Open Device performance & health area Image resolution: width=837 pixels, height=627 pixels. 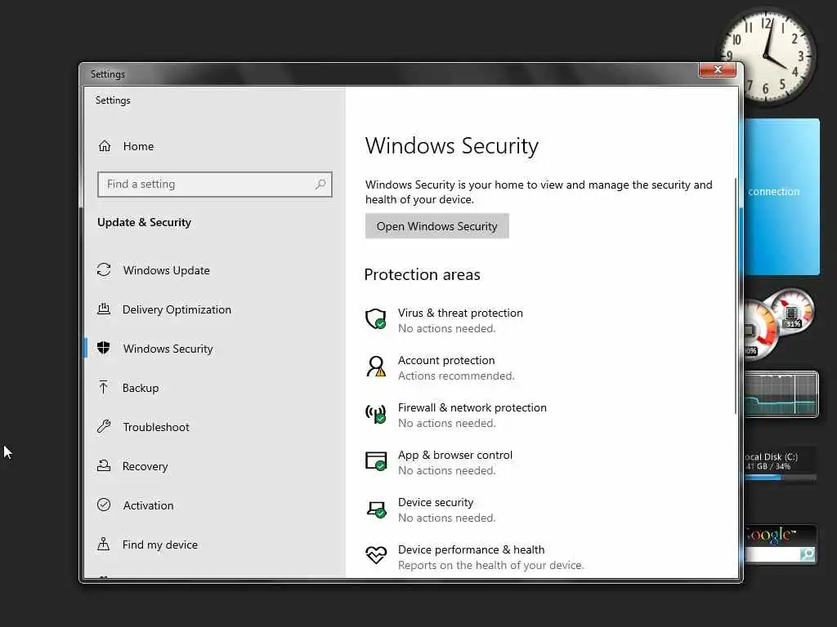coord(475,557)
